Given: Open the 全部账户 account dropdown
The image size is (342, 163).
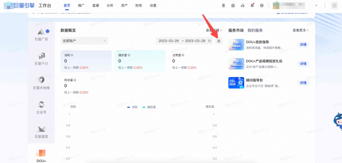Looking at the screenshot, I should (84, 41).
